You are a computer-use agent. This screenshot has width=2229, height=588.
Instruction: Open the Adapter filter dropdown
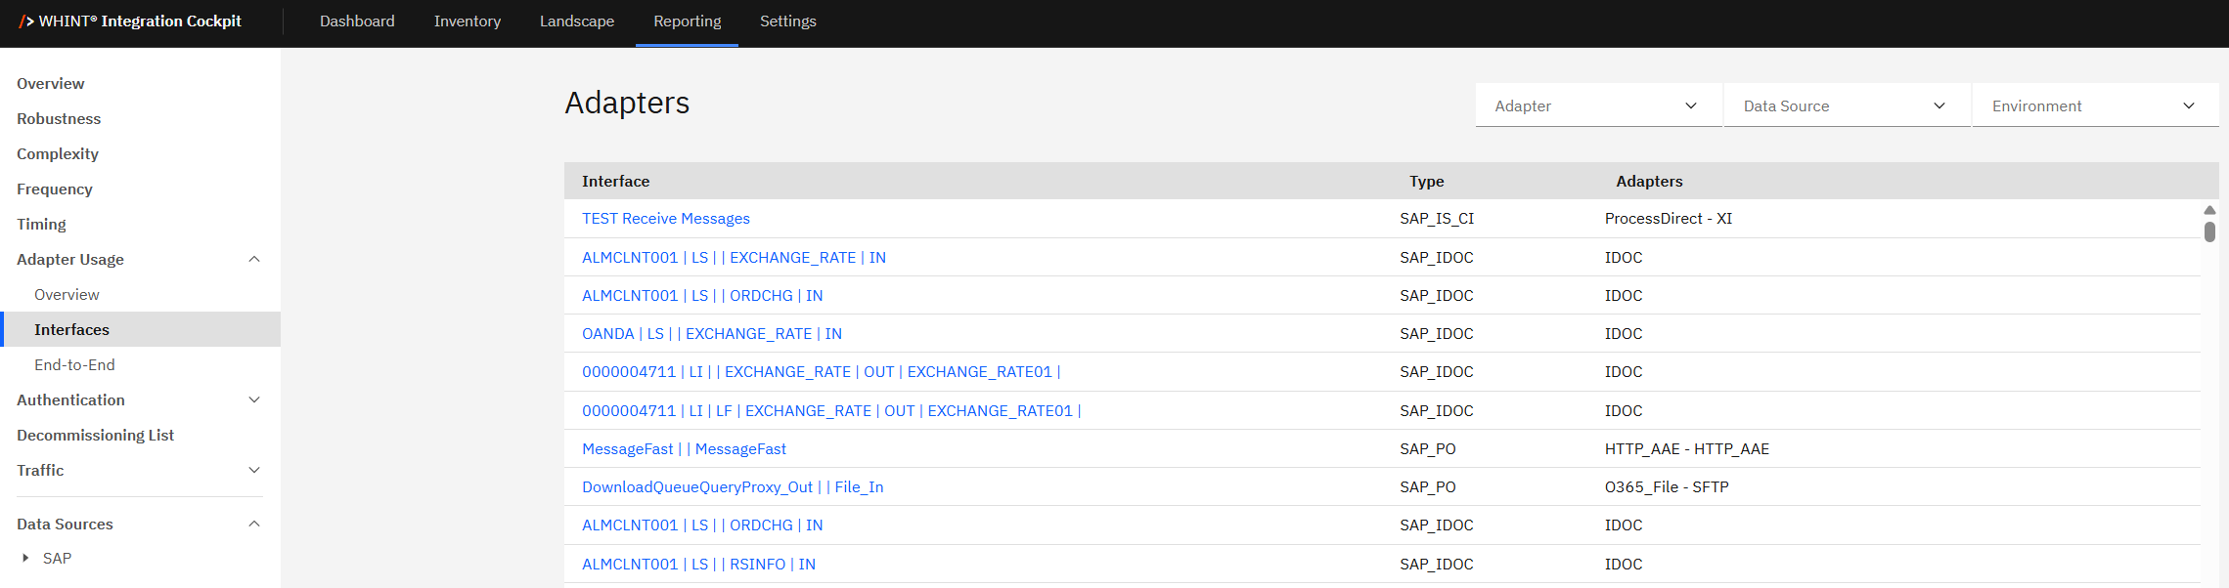point(1597,105)
